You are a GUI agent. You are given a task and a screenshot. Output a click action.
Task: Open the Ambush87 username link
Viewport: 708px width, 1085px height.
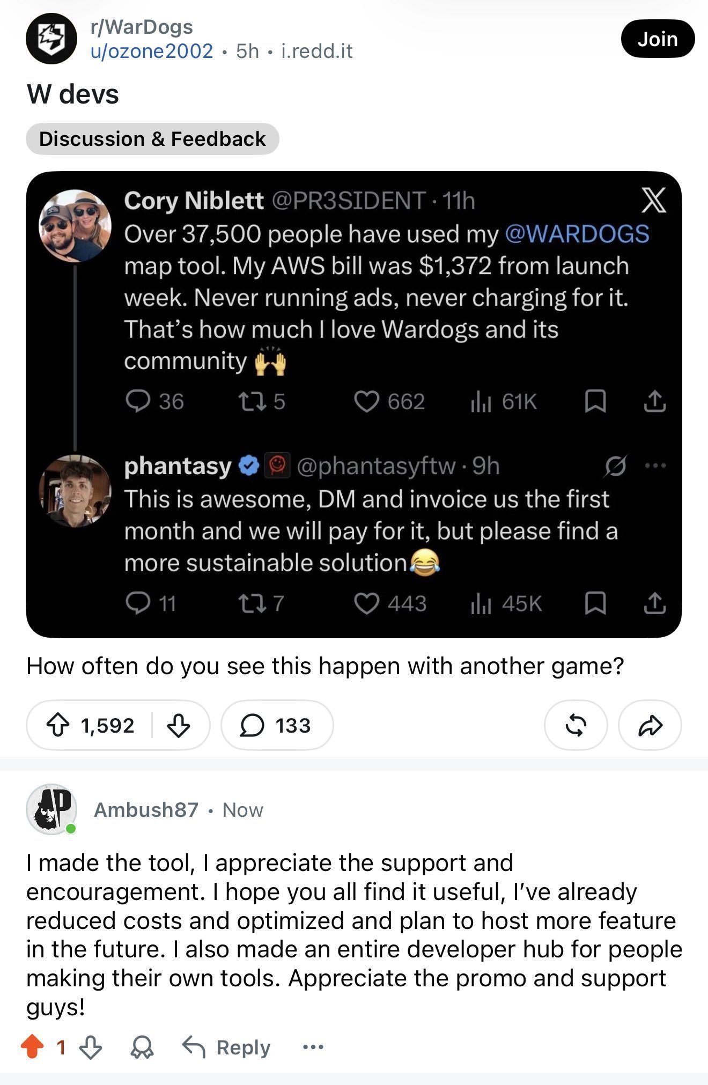146,810
